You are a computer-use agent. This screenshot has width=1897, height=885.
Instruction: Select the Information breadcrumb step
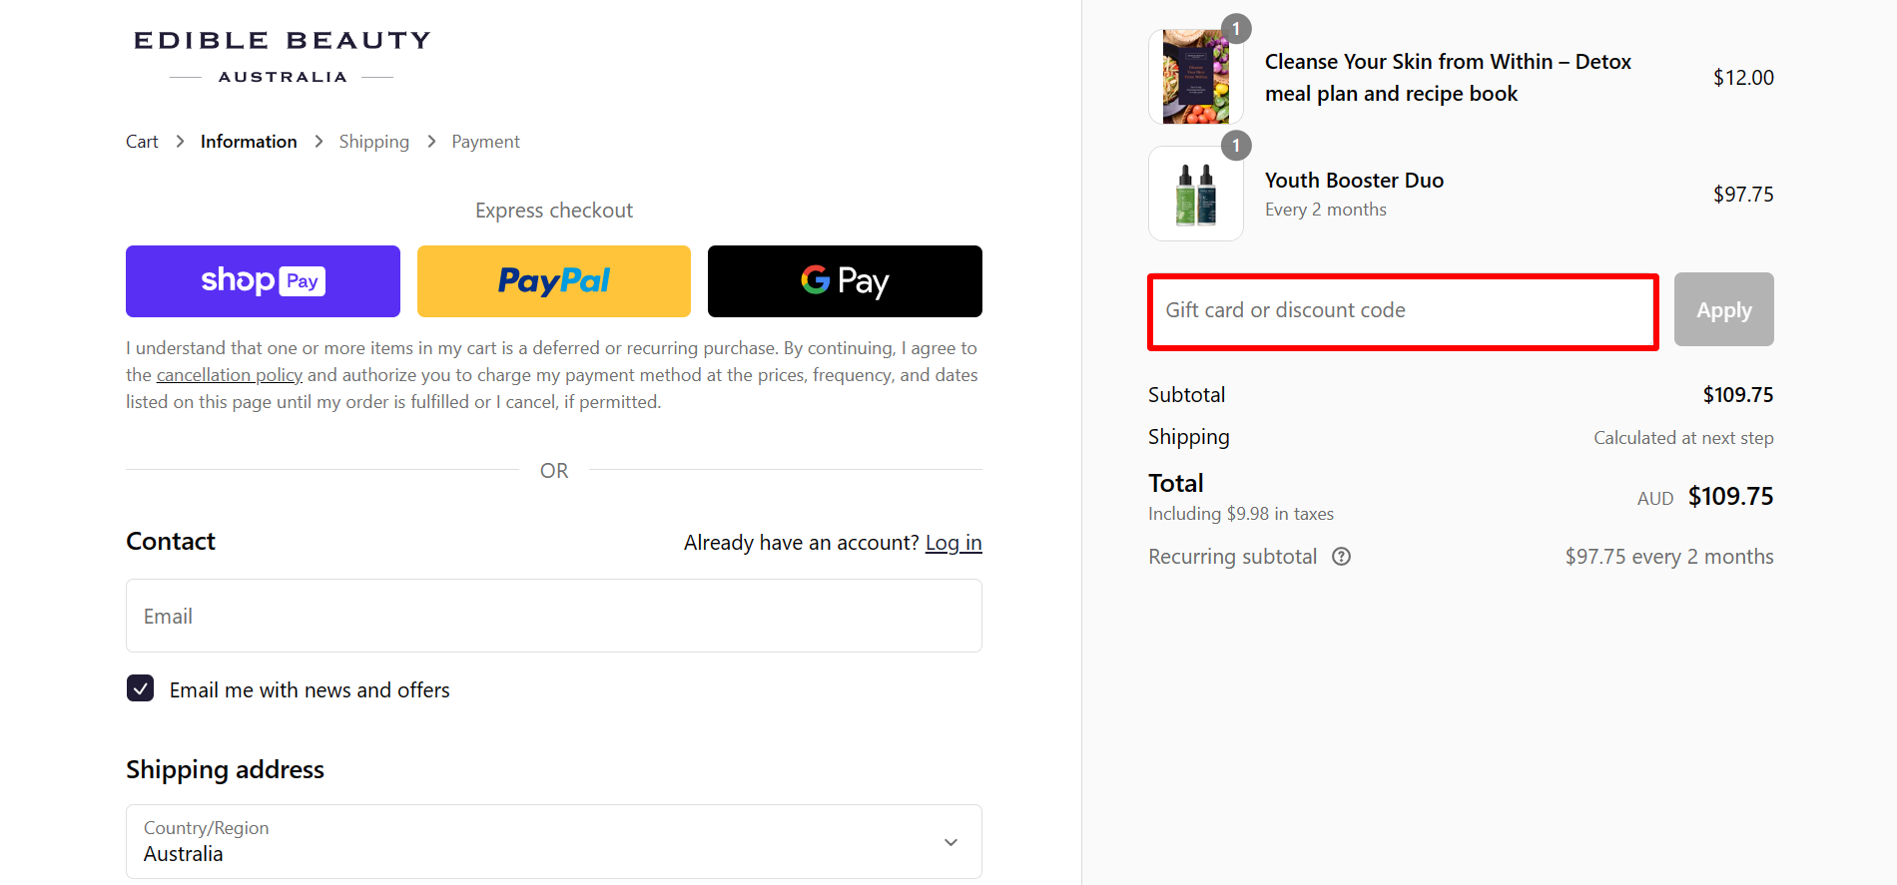(249, 142)
